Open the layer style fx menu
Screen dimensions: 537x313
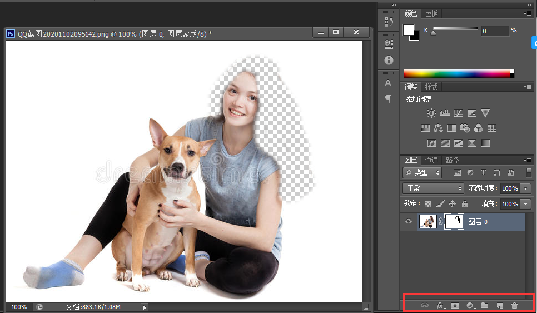coord(440,305)
